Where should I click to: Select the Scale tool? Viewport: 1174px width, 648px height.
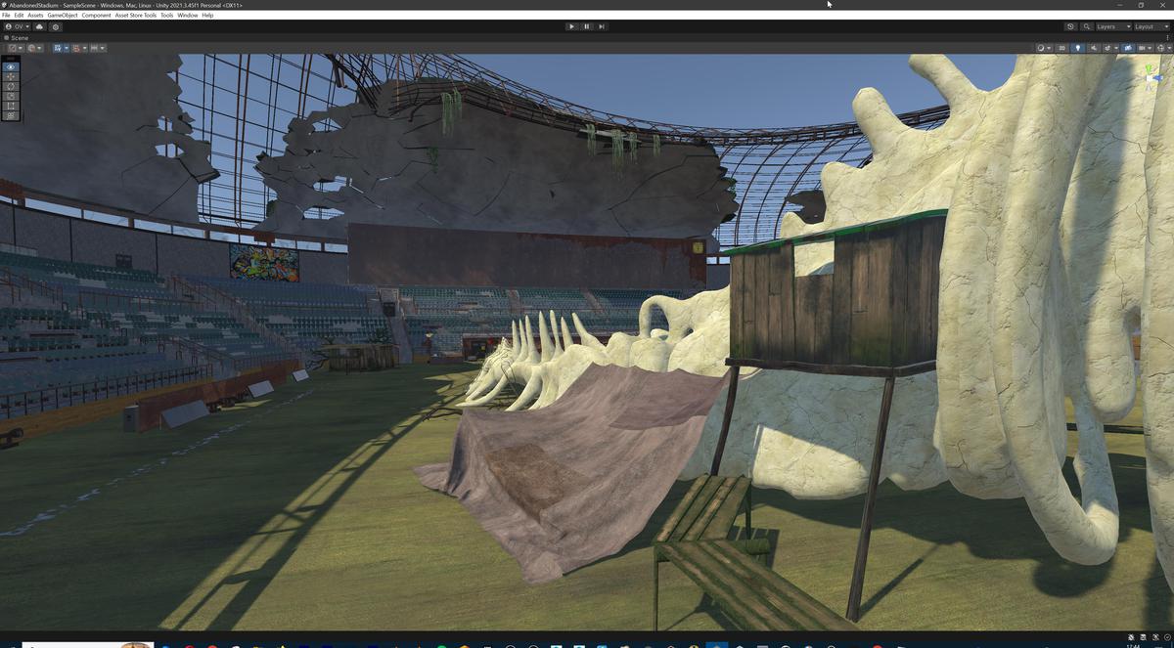11,95
